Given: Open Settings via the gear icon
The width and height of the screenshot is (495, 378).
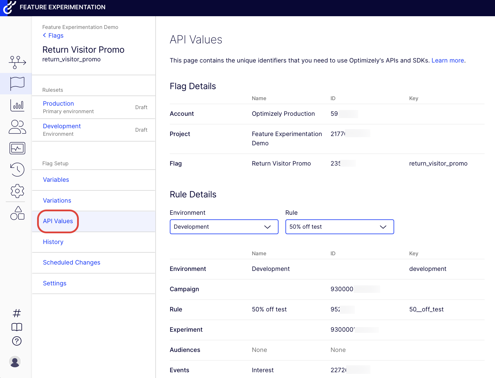Looking at the screenshot, I should point(17,191).
